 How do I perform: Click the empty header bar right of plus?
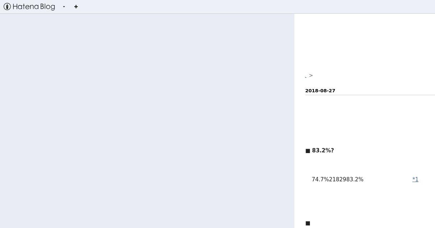(x=254, y=7)
